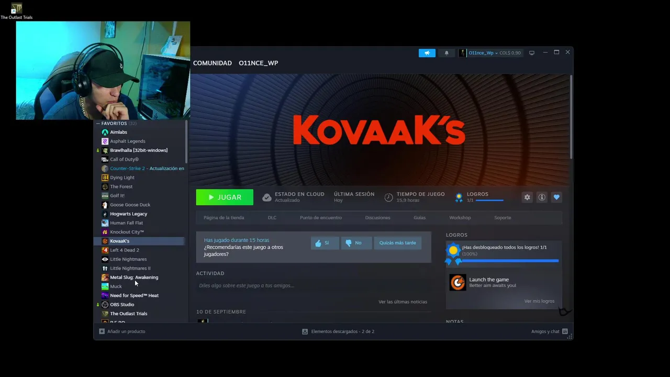The image size is (670, 377).
Task: Select Human Fall Flat game icon
Action: (x=105, y=223)
